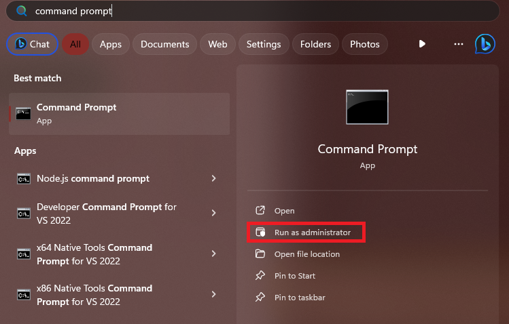Open the Bing logo at top right
This screenshot has width=509, height=324.
pyautogui.click(x=485, y=43)
